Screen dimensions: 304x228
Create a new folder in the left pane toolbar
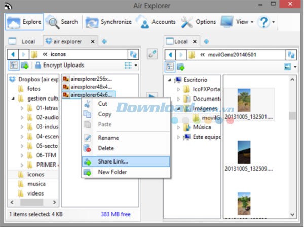click(24, 66)
